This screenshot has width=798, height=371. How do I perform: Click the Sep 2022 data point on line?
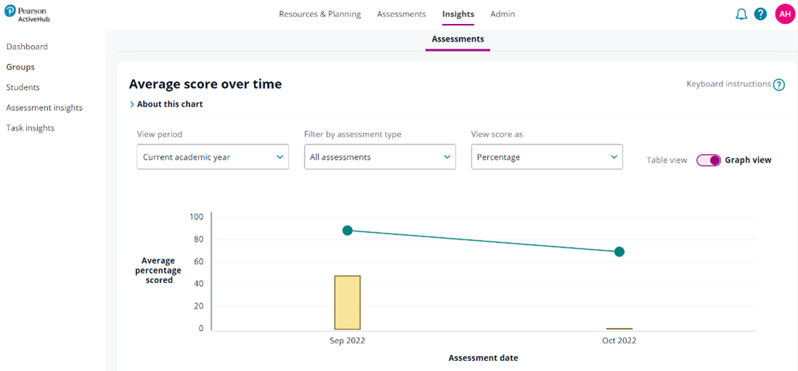tap(347, 230)
